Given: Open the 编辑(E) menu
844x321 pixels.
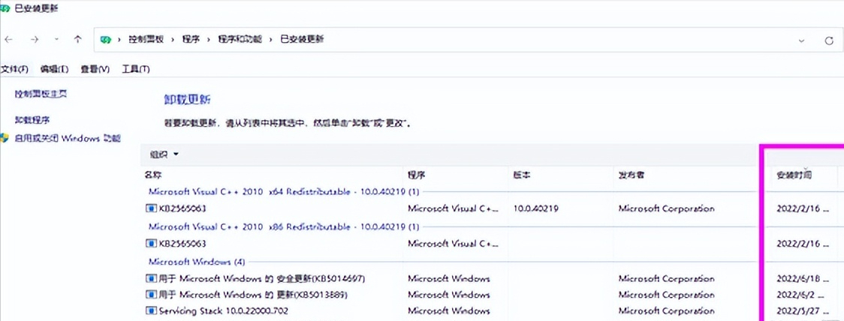Looking at the screenshot, I should pos(55,69).
